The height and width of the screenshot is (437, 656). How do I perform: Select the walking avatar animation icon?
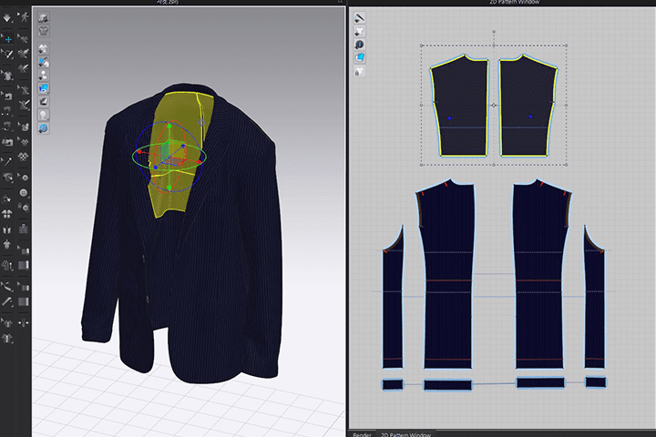tap(24, 17)
